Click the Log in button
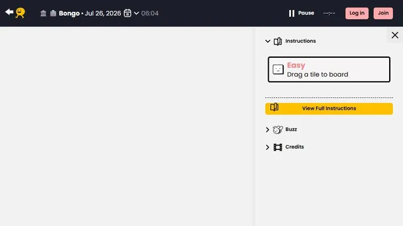This screenshot has width=403, height=226. [x=357, y=13]
